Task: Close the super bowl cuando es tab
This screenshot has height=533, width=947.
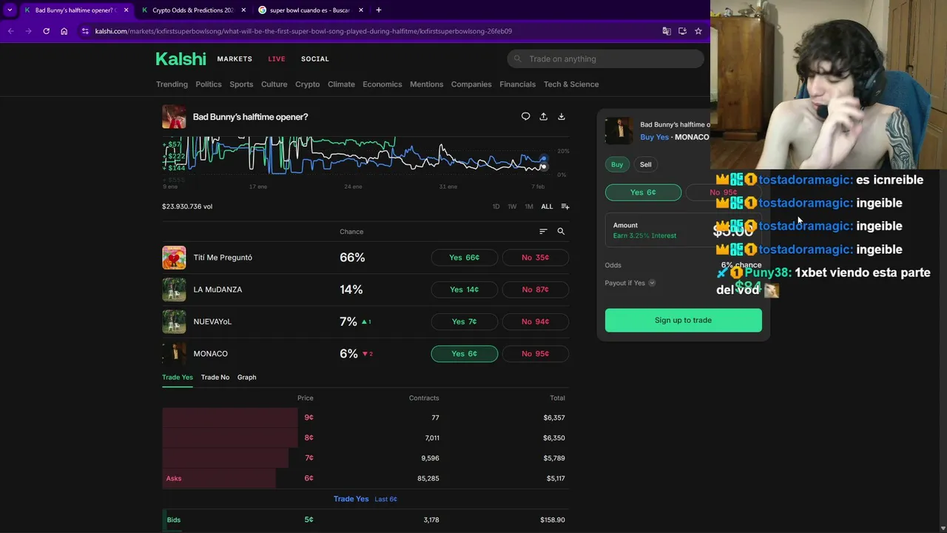Action: click(x=361, y=10)
